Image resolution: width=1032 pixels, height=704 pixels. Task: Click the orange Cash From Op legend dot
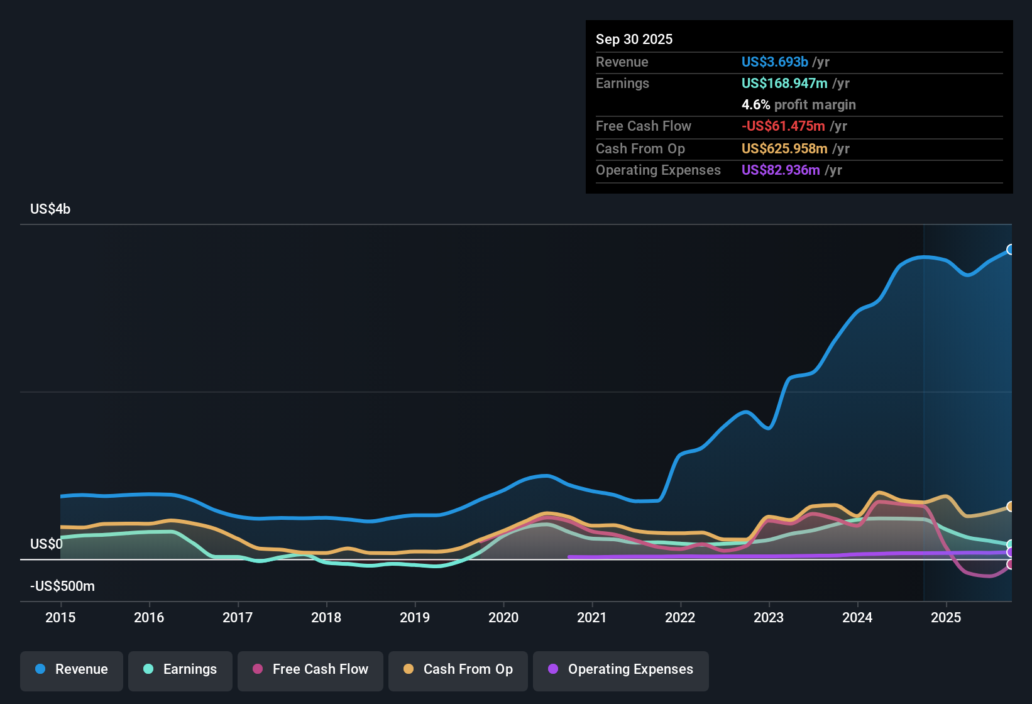click(408, 669)
